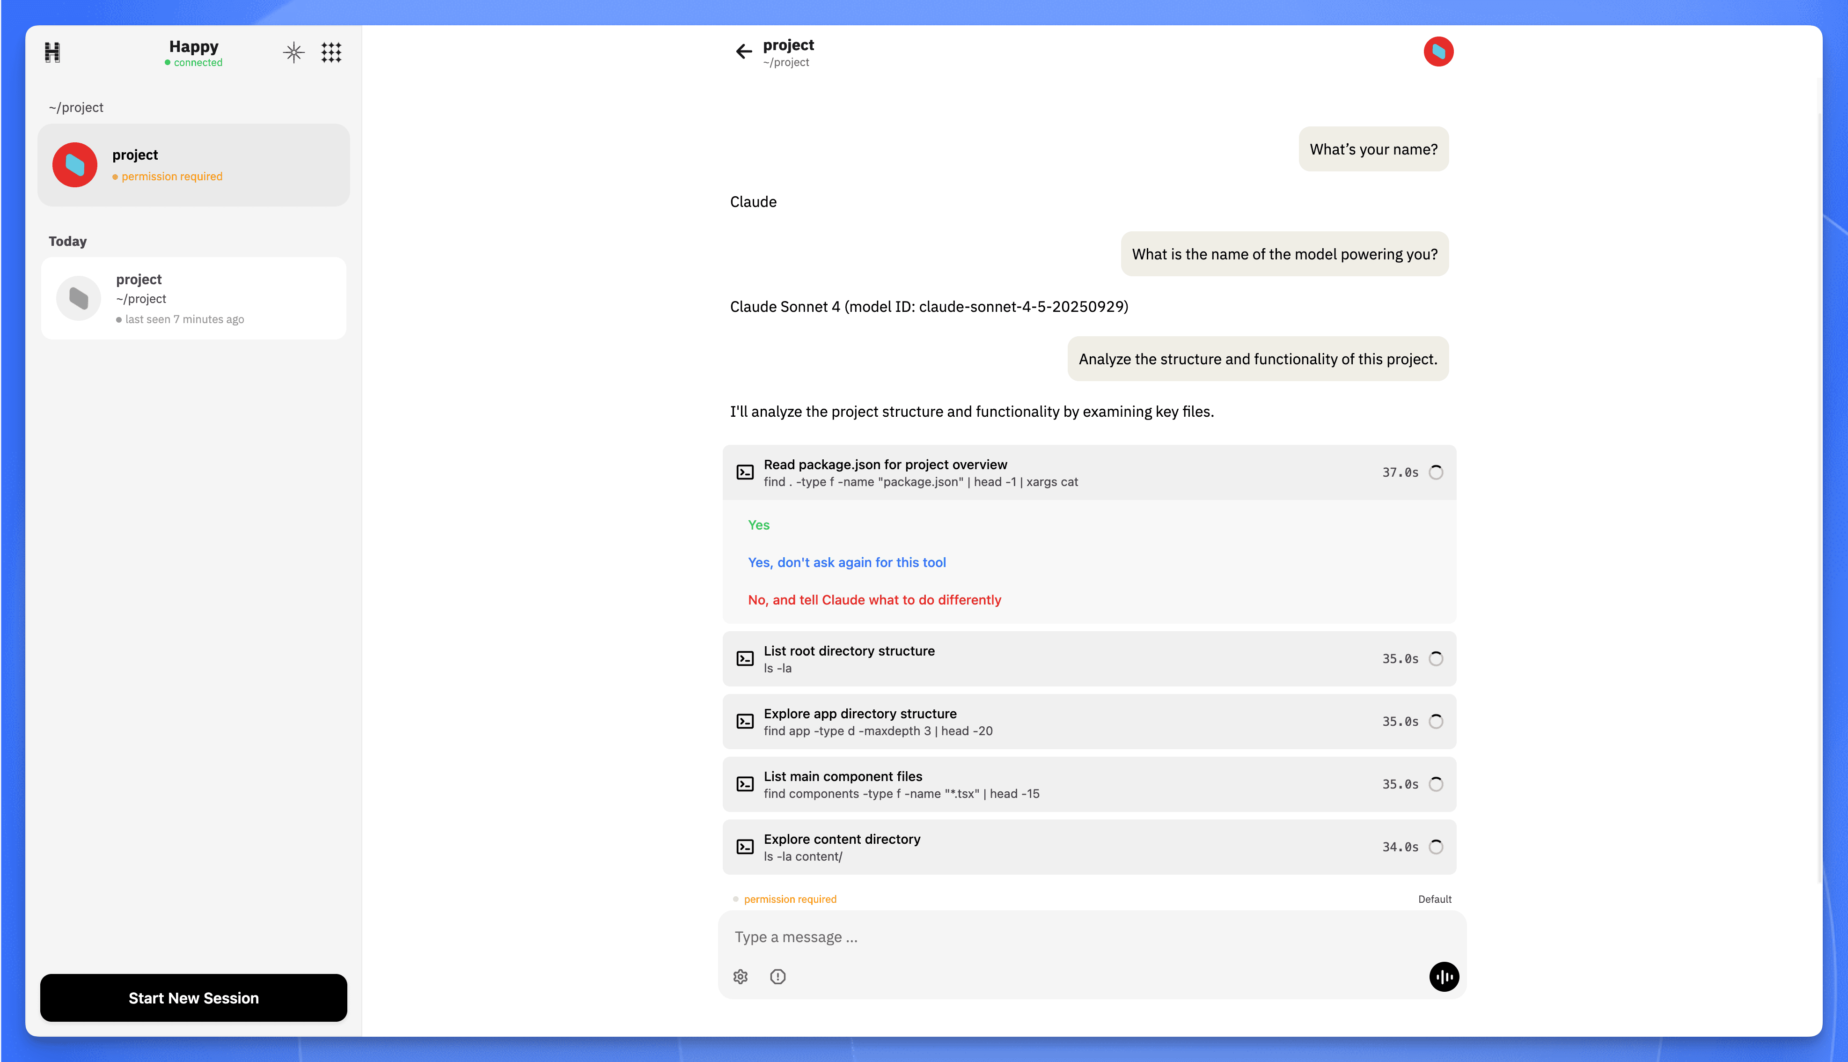Start voice input with the waveform button
Image resolution: width=1848 pixels, height=1062 pixels.
(x=1444, y=977)
